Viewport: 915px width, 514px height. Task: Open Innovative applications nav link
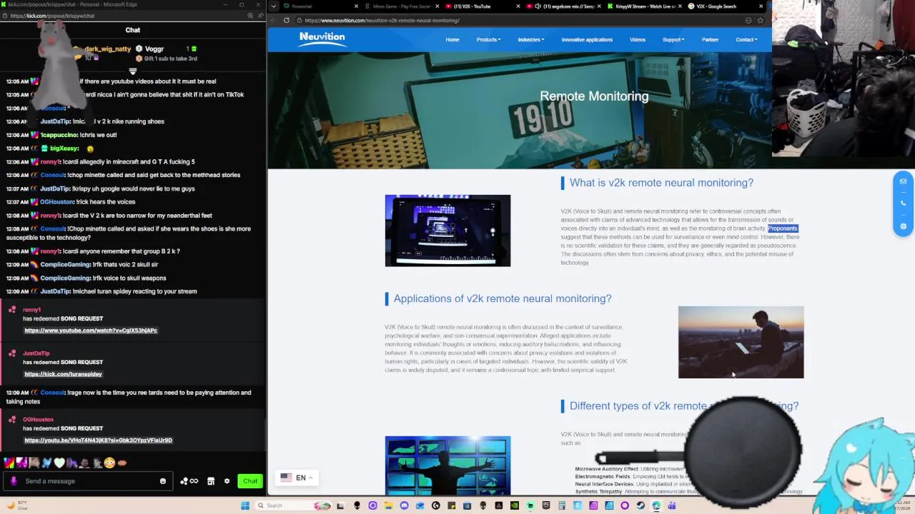tap(587, 40)
